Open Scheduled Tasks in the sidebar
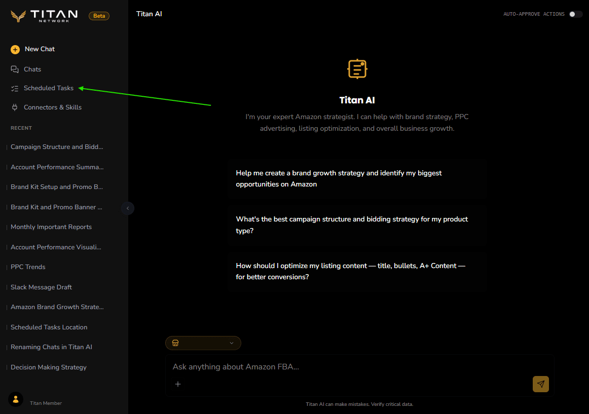The height and width of the screenshot is (414, 589). pyautogui.click(x=42, y=88)
